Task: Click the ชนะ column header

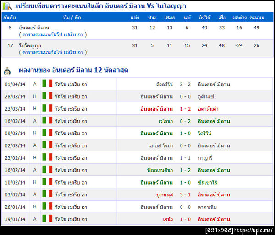Action: 152,17
